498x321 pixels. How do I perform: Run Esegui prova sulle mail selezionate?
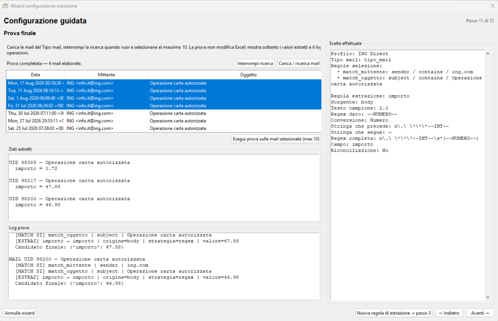[276, 139]
